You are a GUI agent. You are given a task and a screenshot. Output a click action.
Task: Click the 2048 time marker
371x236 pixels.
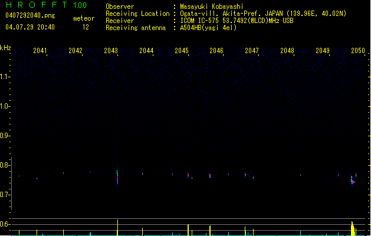pyautogui.click(x=287, y=51)
